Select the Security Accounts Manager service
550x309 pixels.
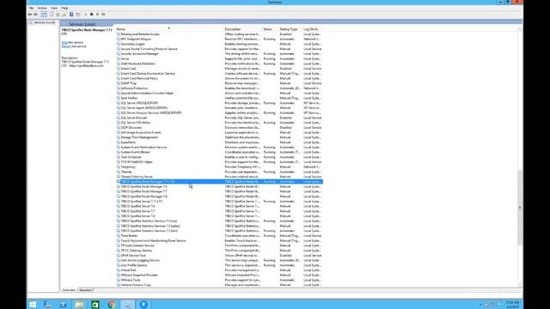139,54
